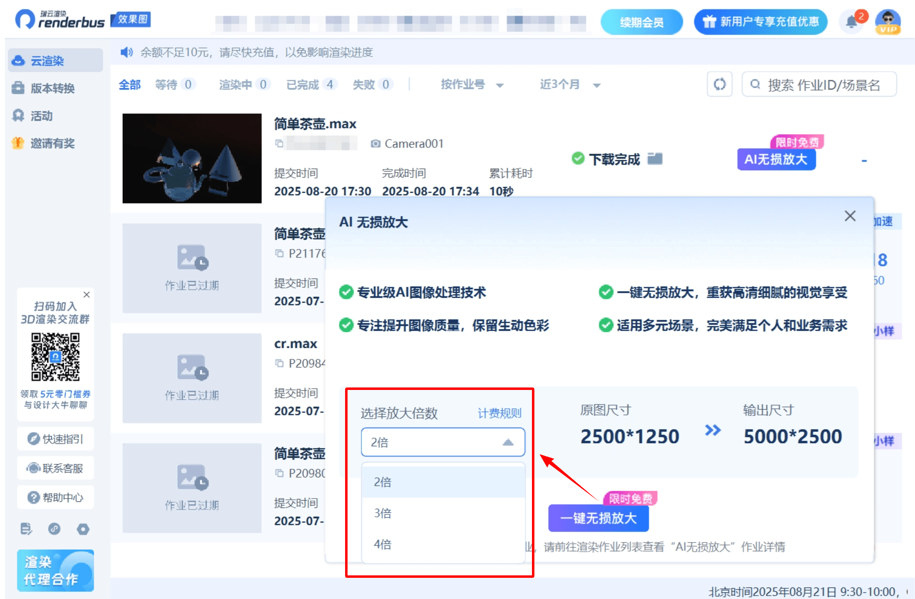The height and width of the screenshot is (599, 915).
Task: Click the cr.max job title
Action: [295, 344]
